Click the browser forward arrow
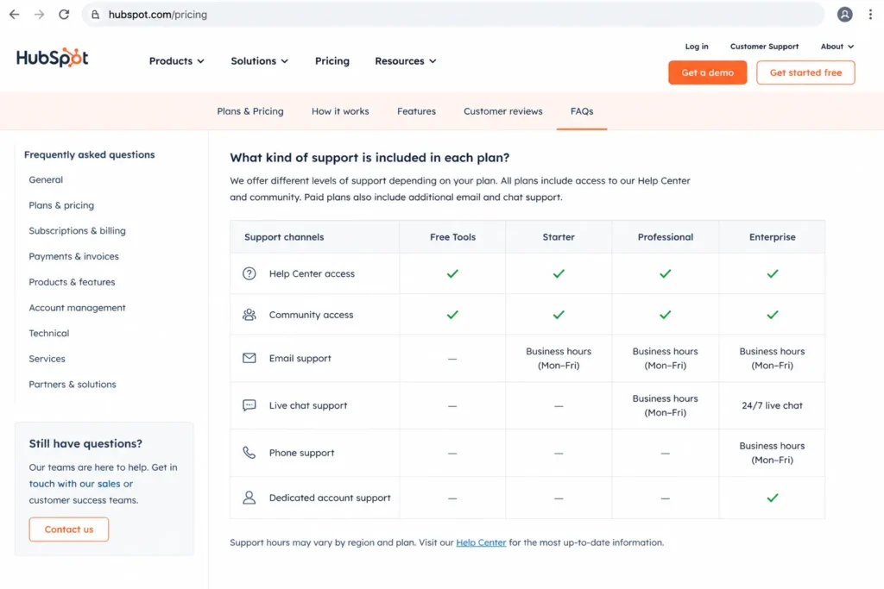Screen dimensions: 884x589 39,15
